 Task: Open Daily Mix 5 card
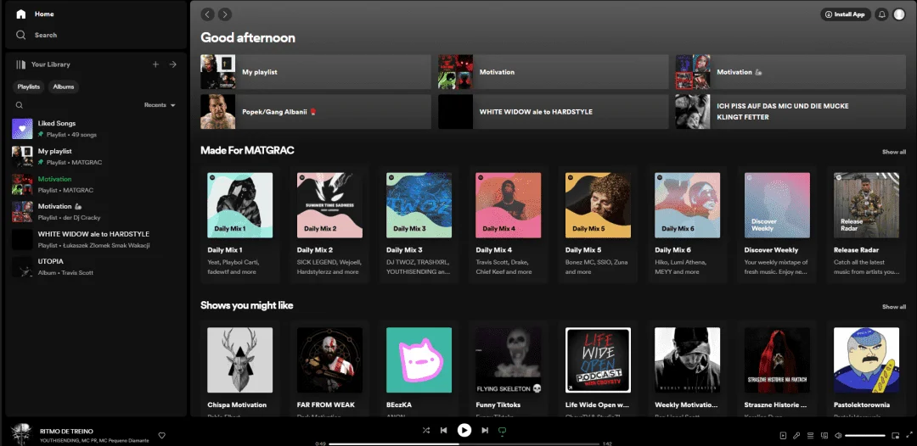point(598,224)
